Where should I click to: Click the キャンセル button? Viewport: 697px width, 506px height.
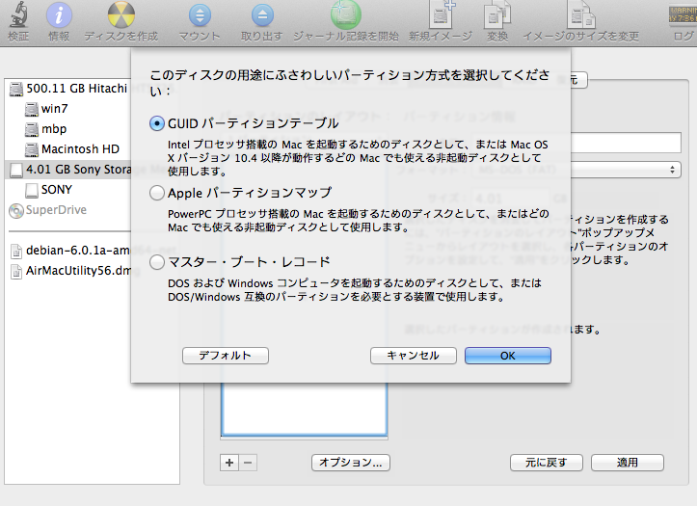[414, 356]
